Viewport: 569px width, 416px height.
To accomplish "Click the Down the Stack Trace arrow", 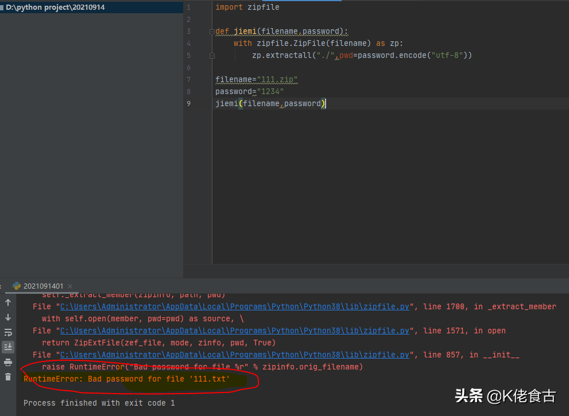I will point(8,317).
